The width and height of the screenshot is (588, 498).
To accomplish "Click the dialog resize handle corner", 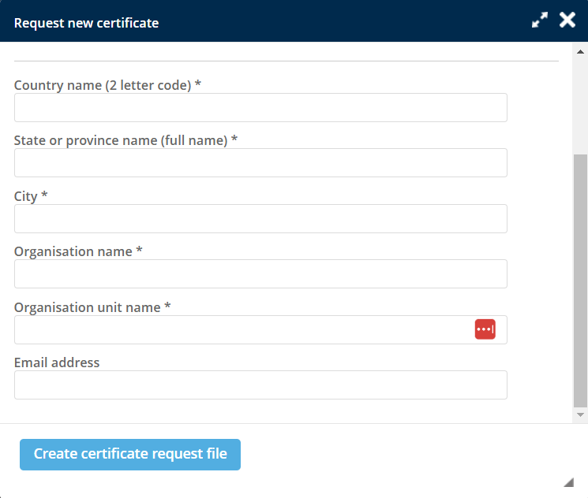I will coord(568,482).
